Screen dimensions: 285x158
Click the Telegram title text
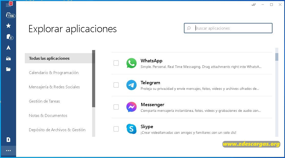150,83
